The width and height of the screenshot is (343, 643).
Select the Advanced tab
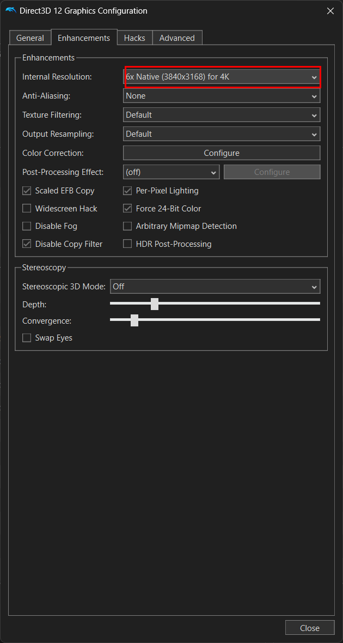(x=177, y=38)
